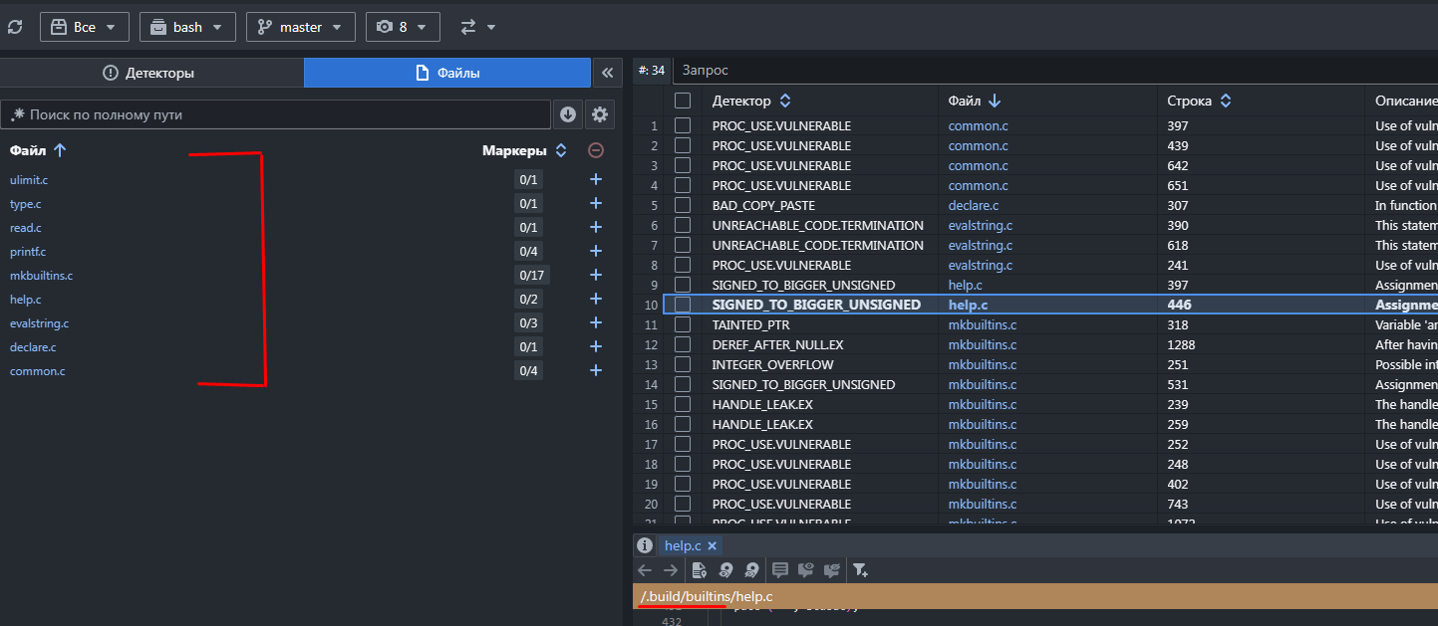The height and width of the screenshot is (626, 1438).
Task: Check the box for row 13 INTEGER_OVERFLOW
Action: [x=683, y=364]
